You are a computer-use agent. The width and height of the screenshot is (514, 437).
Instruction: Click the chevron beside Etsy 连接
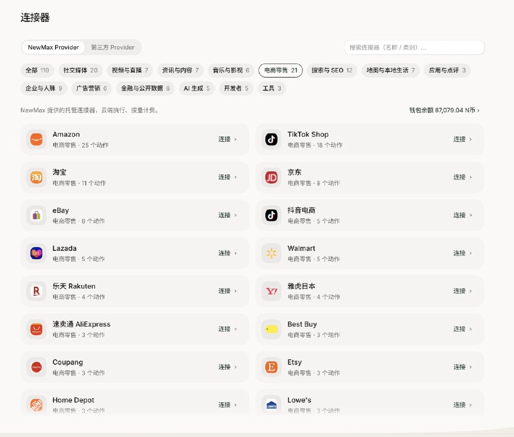[470, 367]
